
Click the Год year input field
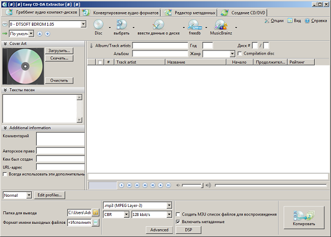click(x=208, y=46)
